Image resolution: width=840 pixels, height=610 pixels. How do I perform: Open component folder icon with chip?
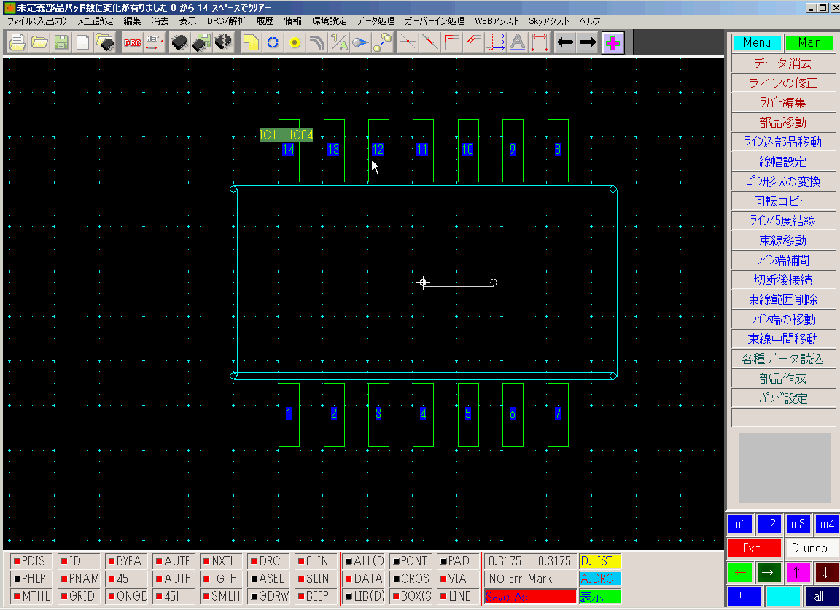pos(105,42)
